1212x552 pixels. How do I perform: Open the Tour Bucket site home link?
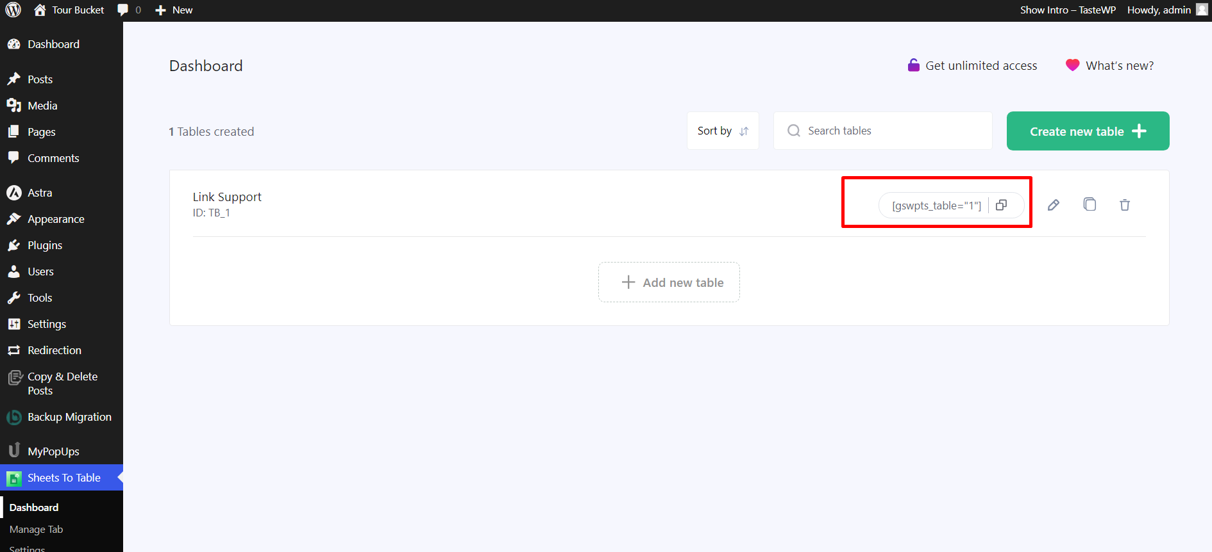[x=69, y=10]
